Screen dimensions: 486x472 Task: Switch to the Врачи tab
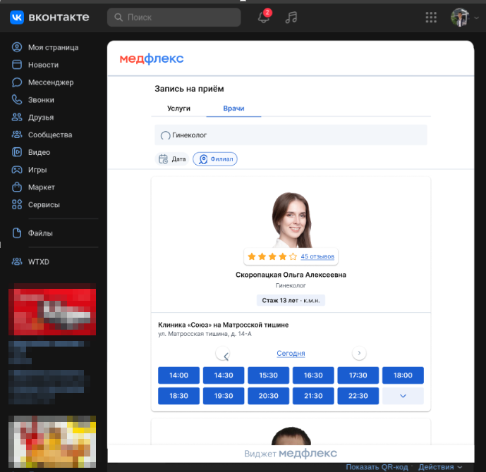click(x=233, y=108)
